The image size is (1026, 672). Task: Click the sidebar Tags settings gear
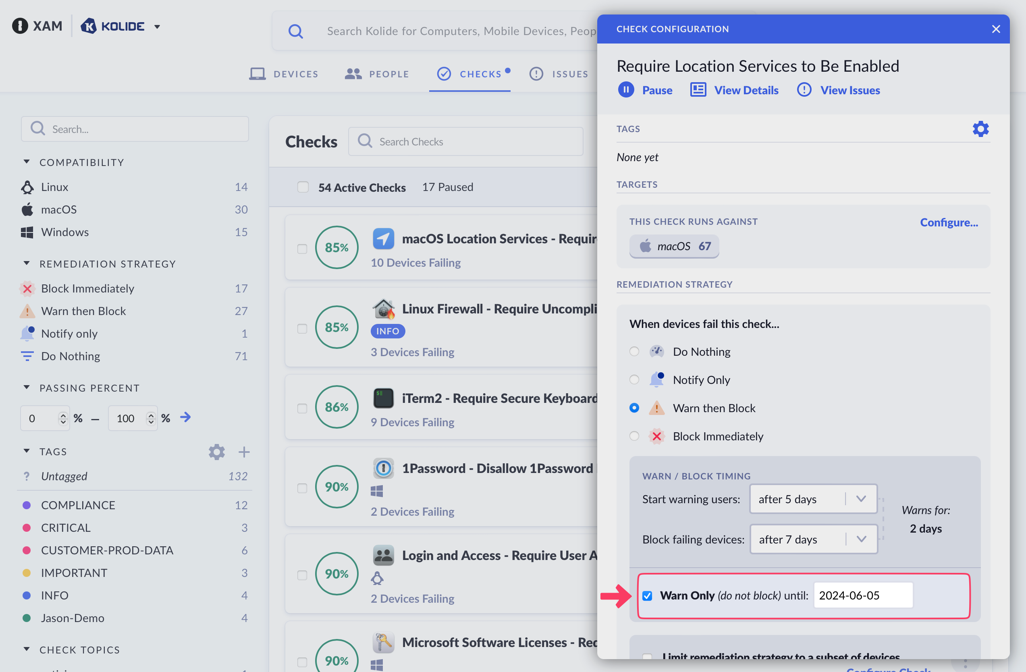216,452
